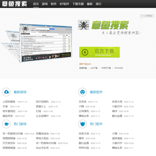The width and height of the screenshot is (156, 156).
Task: Click the date 2020-11-14 beside 上班别摸鱼
Action: coord(22,102)
